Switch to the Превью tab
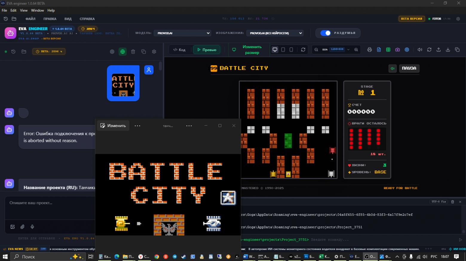Screen dimensions: 466x261 [207, 50]
